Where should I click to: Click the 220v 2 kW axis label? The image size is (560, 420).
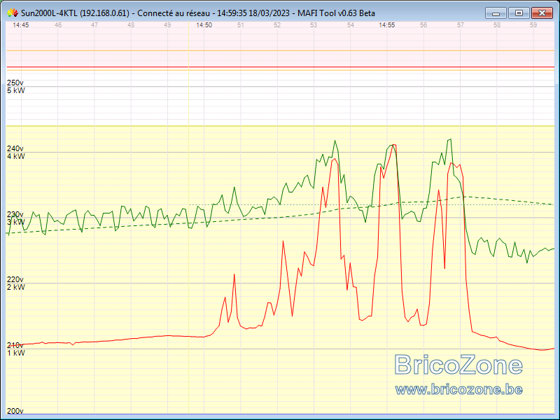pos(16,283)
